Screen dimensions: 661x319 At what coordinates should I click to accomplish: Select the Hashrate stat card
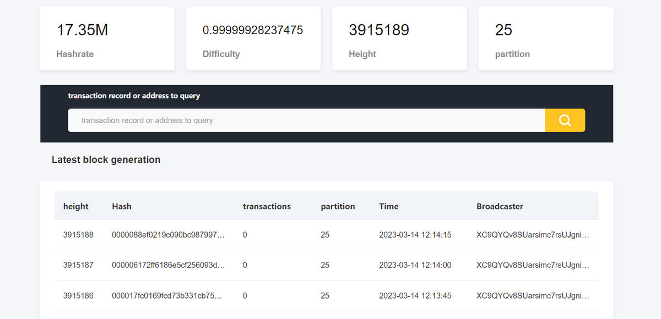click(107, 38)
